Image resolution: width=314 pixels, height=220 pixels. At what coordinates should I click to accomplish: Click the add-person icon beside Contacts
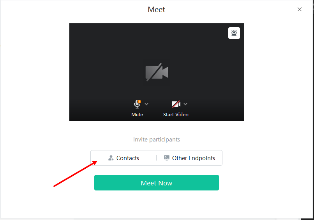(111, 158)
